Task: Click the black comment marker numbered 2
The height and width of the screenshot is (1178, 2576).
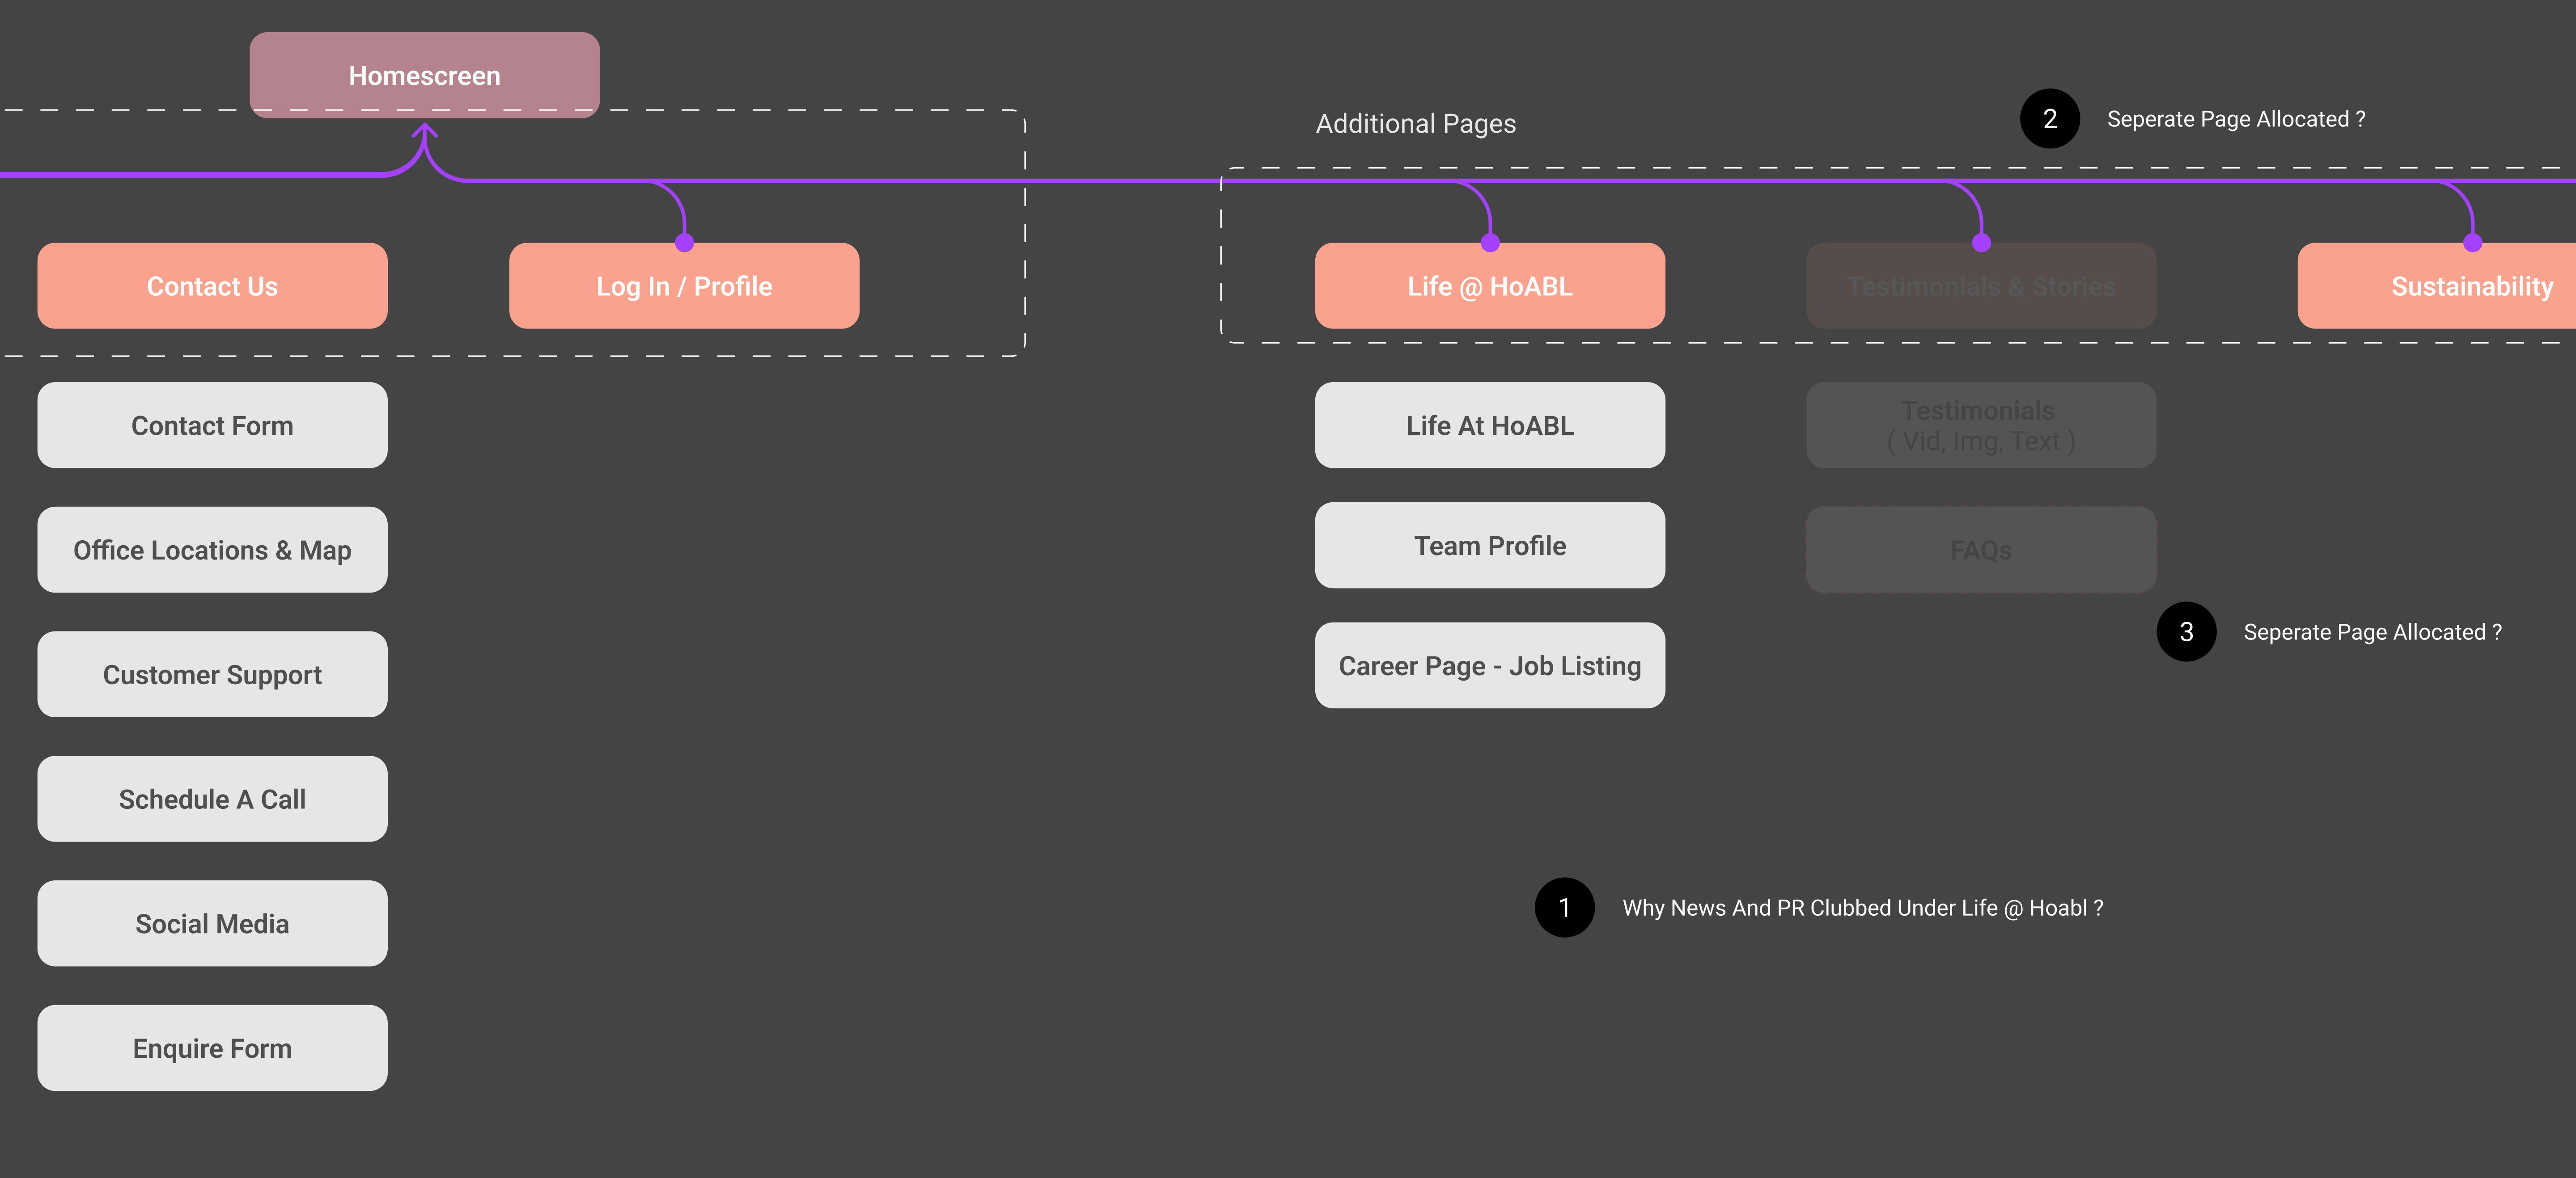Action: (2049, 119)
